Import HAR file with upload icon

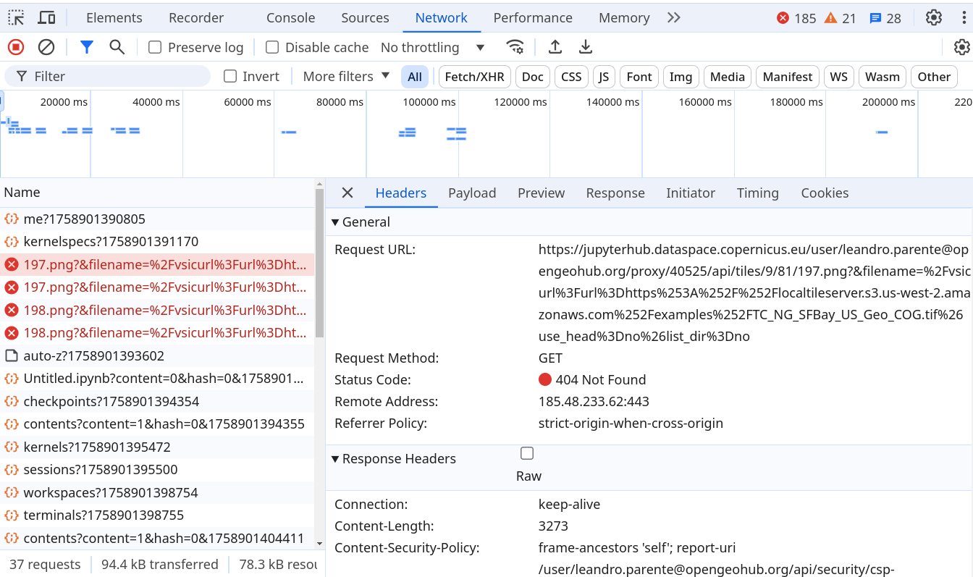555,47
